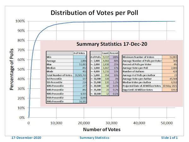Select the Slide 1 of 1 footer label

click(169, 138)
